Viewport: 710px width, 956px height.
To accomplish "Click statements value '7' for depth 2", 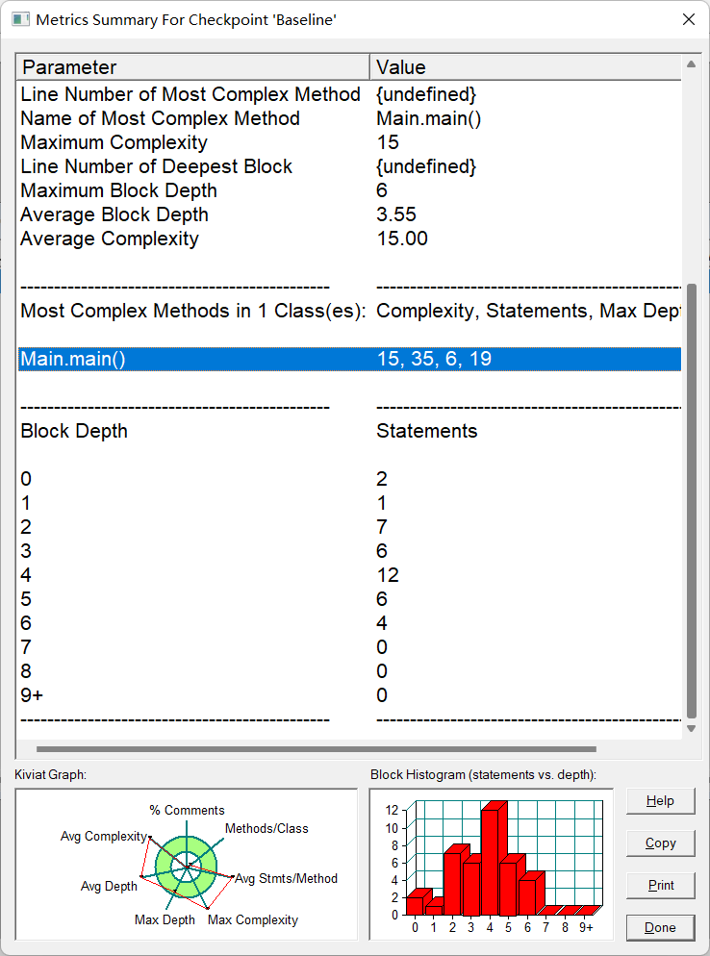I will click(x=382, y=527).
